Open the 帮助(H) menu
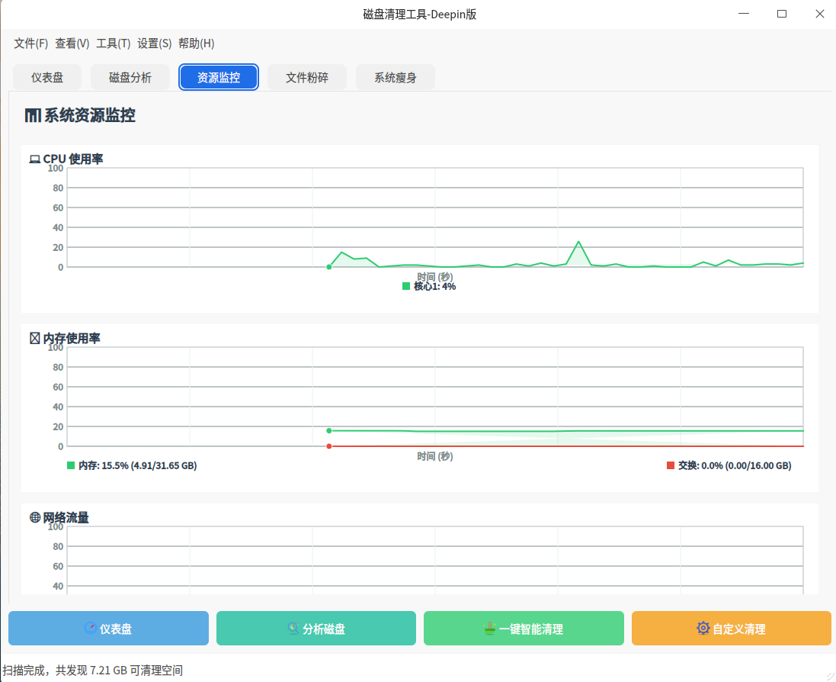The image size is (836, 682). tap(196, 43)
